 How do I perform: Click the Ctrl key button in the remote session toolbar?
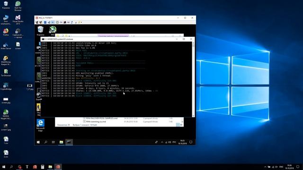tap(61, 22)
